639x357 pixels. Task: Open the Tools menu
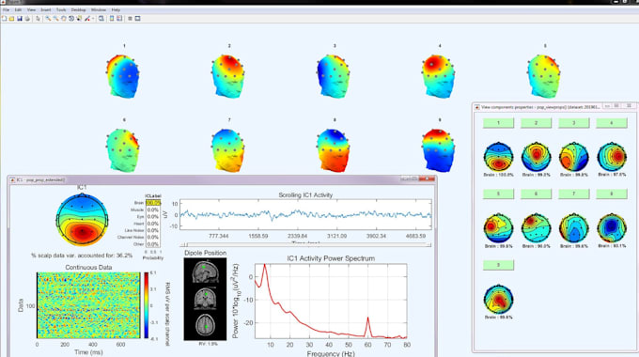(x=61, y=9)
